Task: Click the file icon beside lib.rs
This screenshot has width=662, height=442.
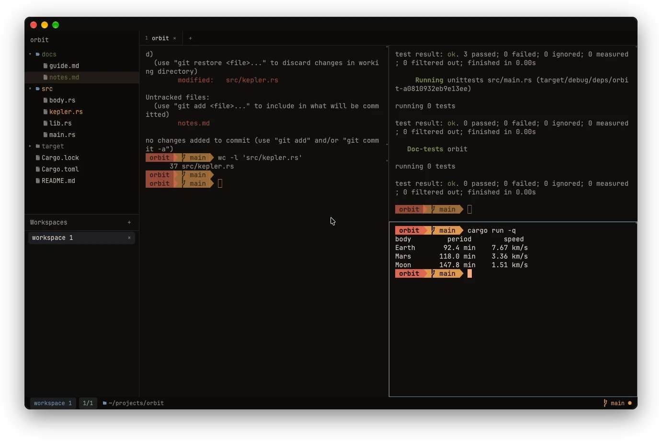Action: 46,123
